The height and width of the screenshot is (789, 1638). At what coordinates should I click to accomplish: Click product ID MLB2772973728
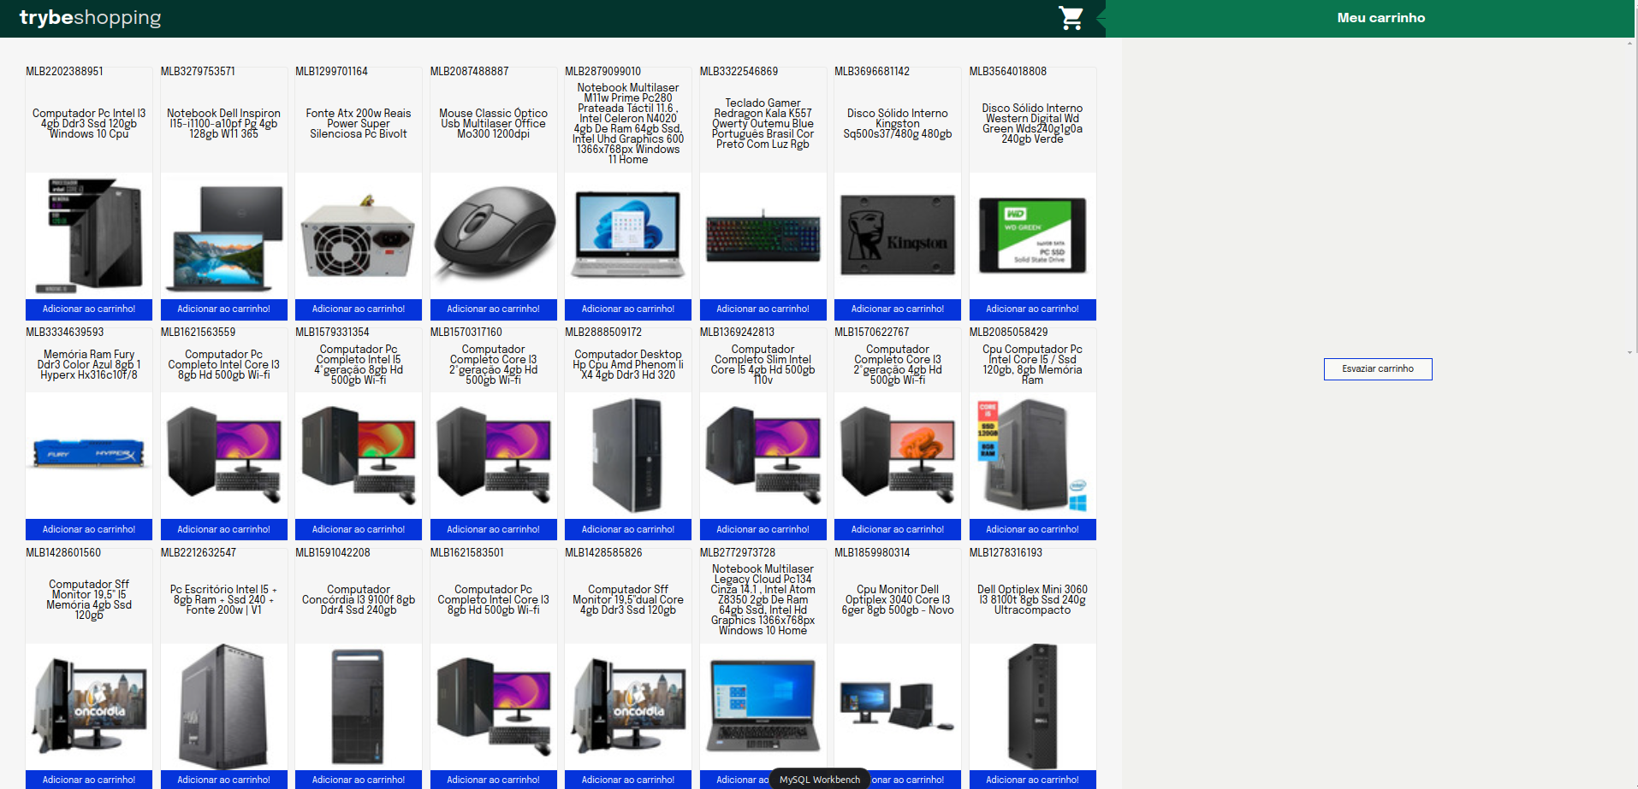(x=738, y=553)
